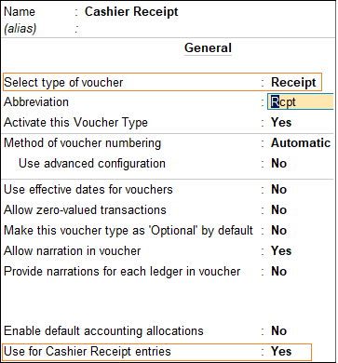Toggle Activate this Voucher Type Yes value

pyautogui.click(x=281, y=122)
